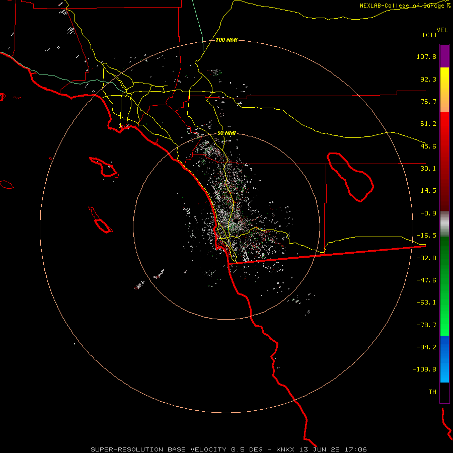The height and width of the screenshot is (453, 453).
Task: Click the 92.3 legend value
Action: coord(428,79)
